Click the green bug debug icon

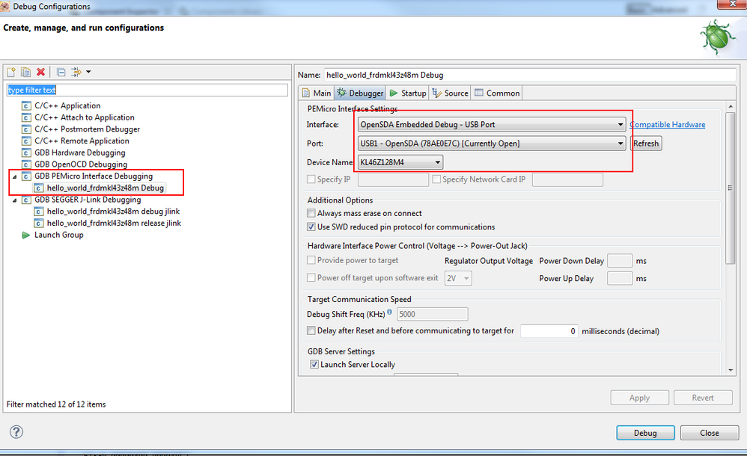coord(718,37)
